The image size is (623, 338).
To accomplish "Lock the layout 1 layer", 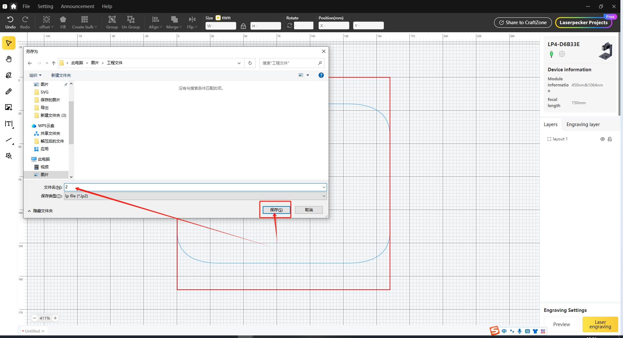I will click(x=610, y=139).
